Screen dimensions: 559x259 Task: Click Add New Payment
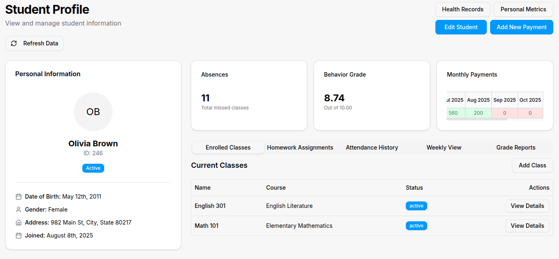pos(521,27)
